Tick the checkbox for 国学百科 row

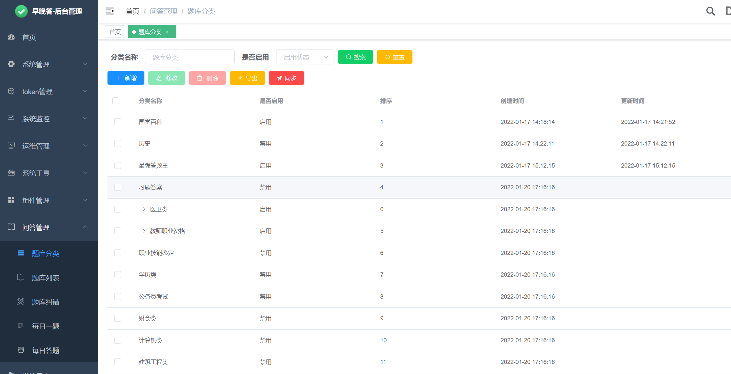point(118,122)
